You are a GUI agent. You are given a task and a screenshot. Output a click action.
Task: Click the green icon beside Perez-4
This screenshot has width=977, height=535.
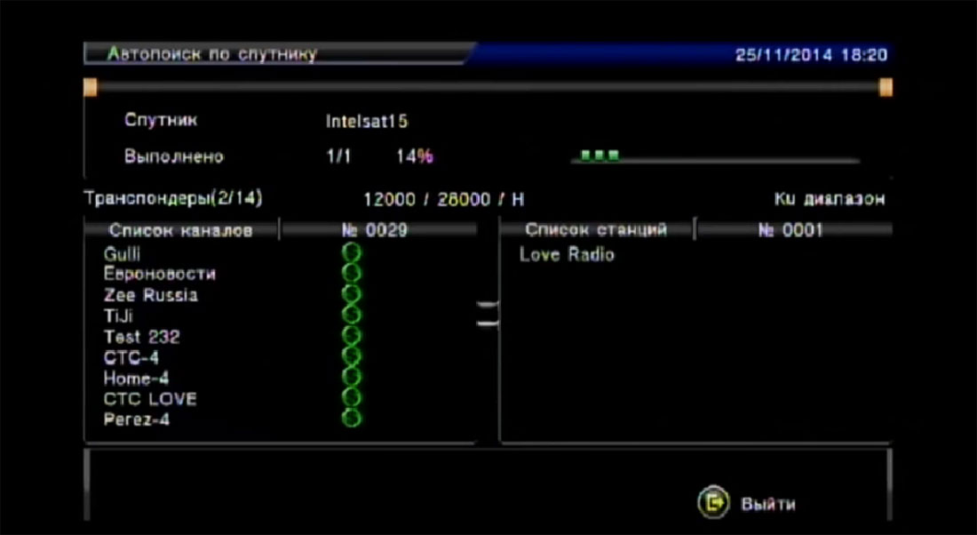coord(352,418)
